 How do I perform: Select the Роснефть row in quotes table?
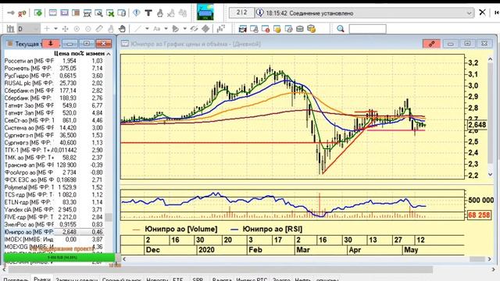click(54, 68)
